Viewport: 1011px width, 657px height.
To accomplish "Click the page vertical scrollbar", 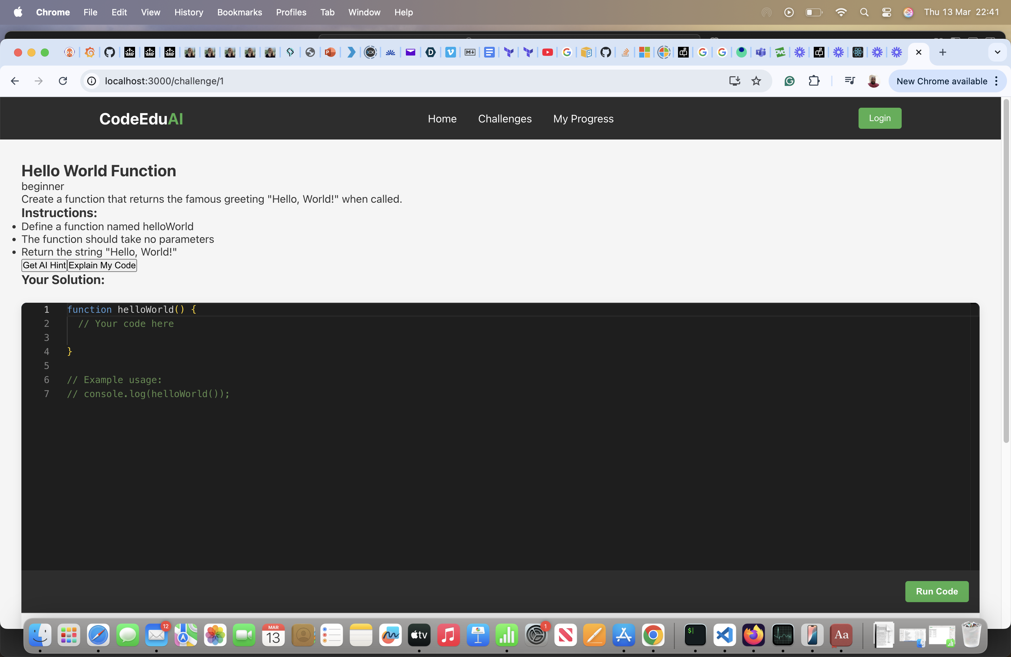I will point(1005,272).
